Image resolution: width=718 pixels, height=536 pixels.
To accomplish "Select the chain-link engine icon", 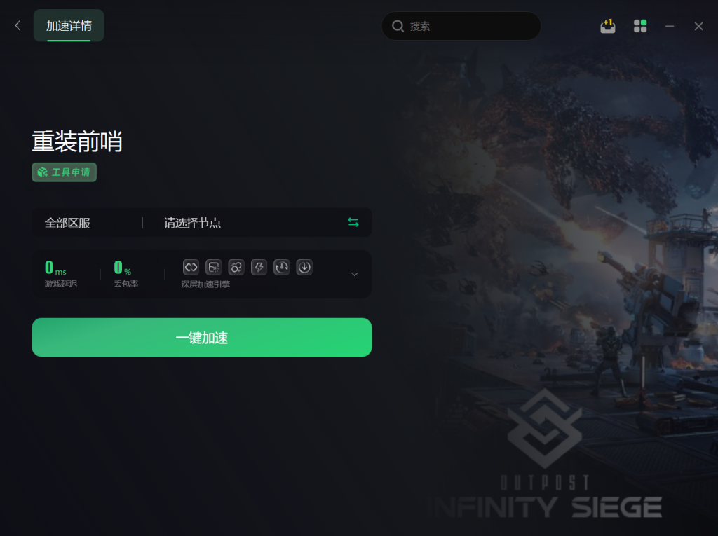I will click(191, 268).
